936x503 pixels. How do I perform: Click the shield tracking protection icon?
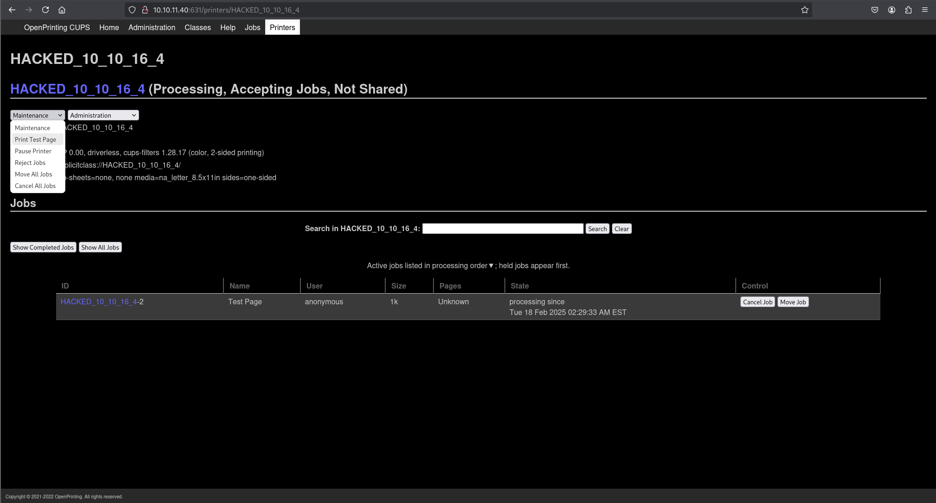(132, 10)
